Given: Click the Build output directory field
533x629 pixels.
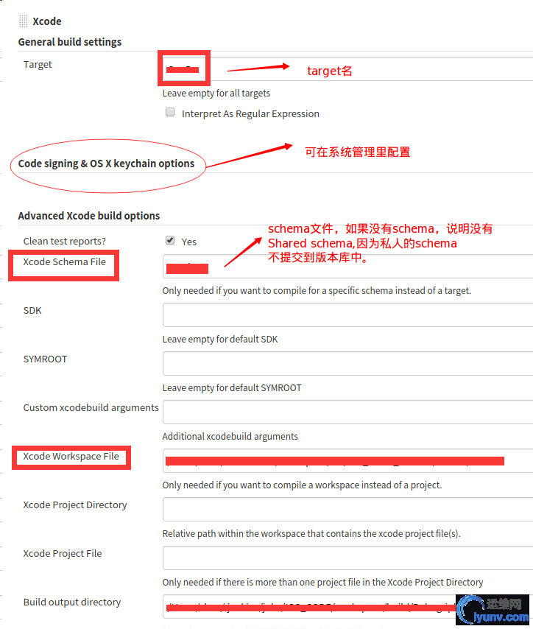Looking at the screenshot, I should (x=347, y=607).
